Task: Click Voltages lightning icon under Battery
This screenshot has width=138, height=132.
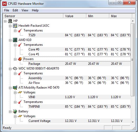Action: click(20, 116)
